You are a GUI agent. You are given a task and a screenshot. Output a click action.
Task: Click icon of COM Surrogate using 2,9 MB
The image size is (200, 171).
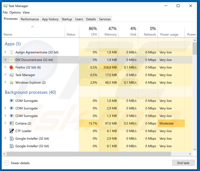[11, 108]
